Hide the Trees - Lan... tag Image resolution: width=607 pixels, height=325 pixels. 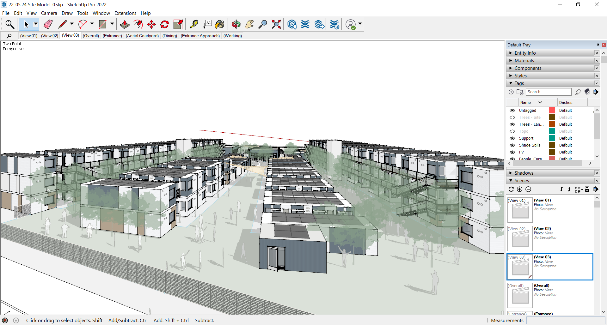coord(512,124)
